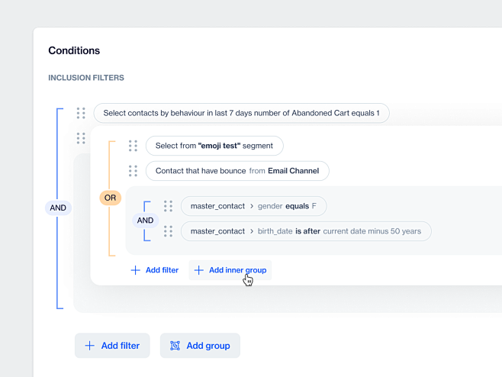Click drag handle next to the birth_date condition
Viewport: 502px width, 377px height.
point(168,230)
